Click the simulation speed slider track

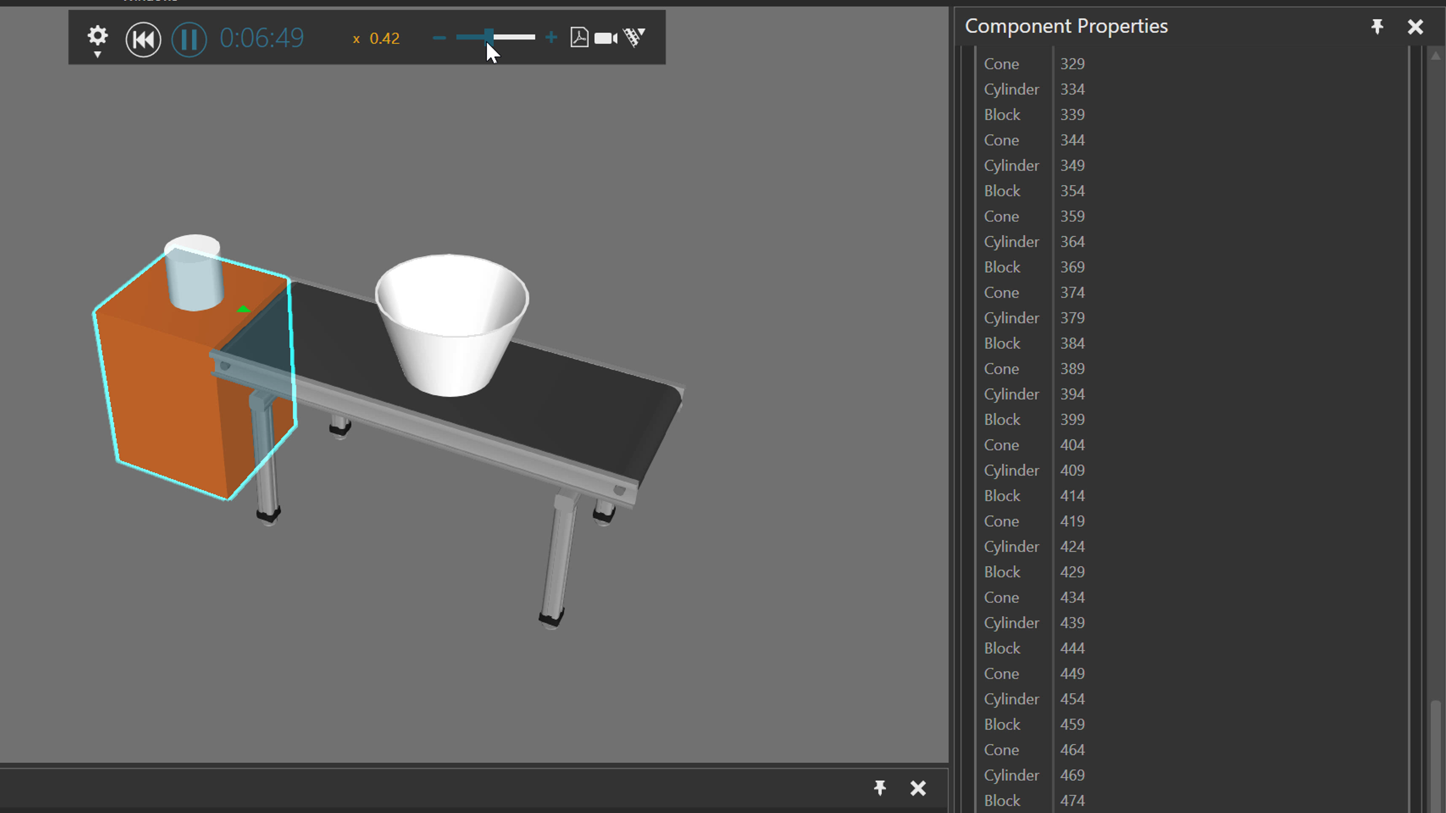[514, 38]
